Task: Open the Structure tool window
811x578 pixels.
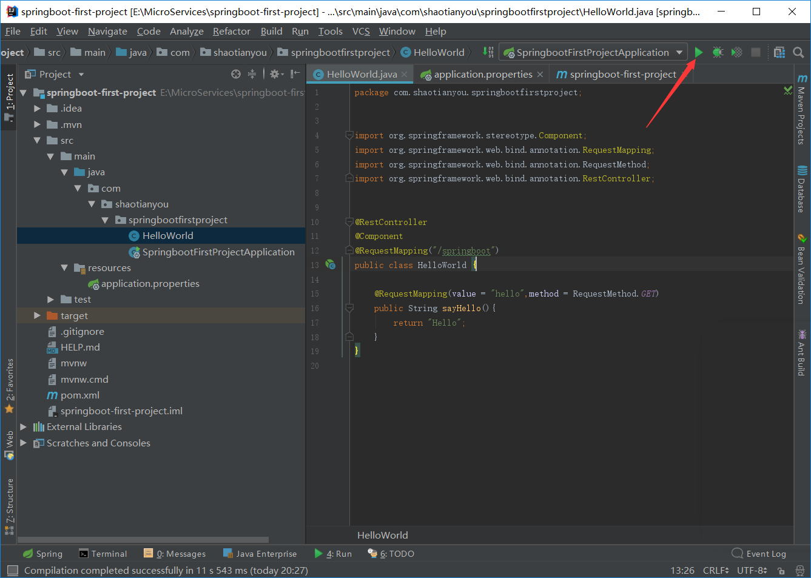Action: [9, 507]
